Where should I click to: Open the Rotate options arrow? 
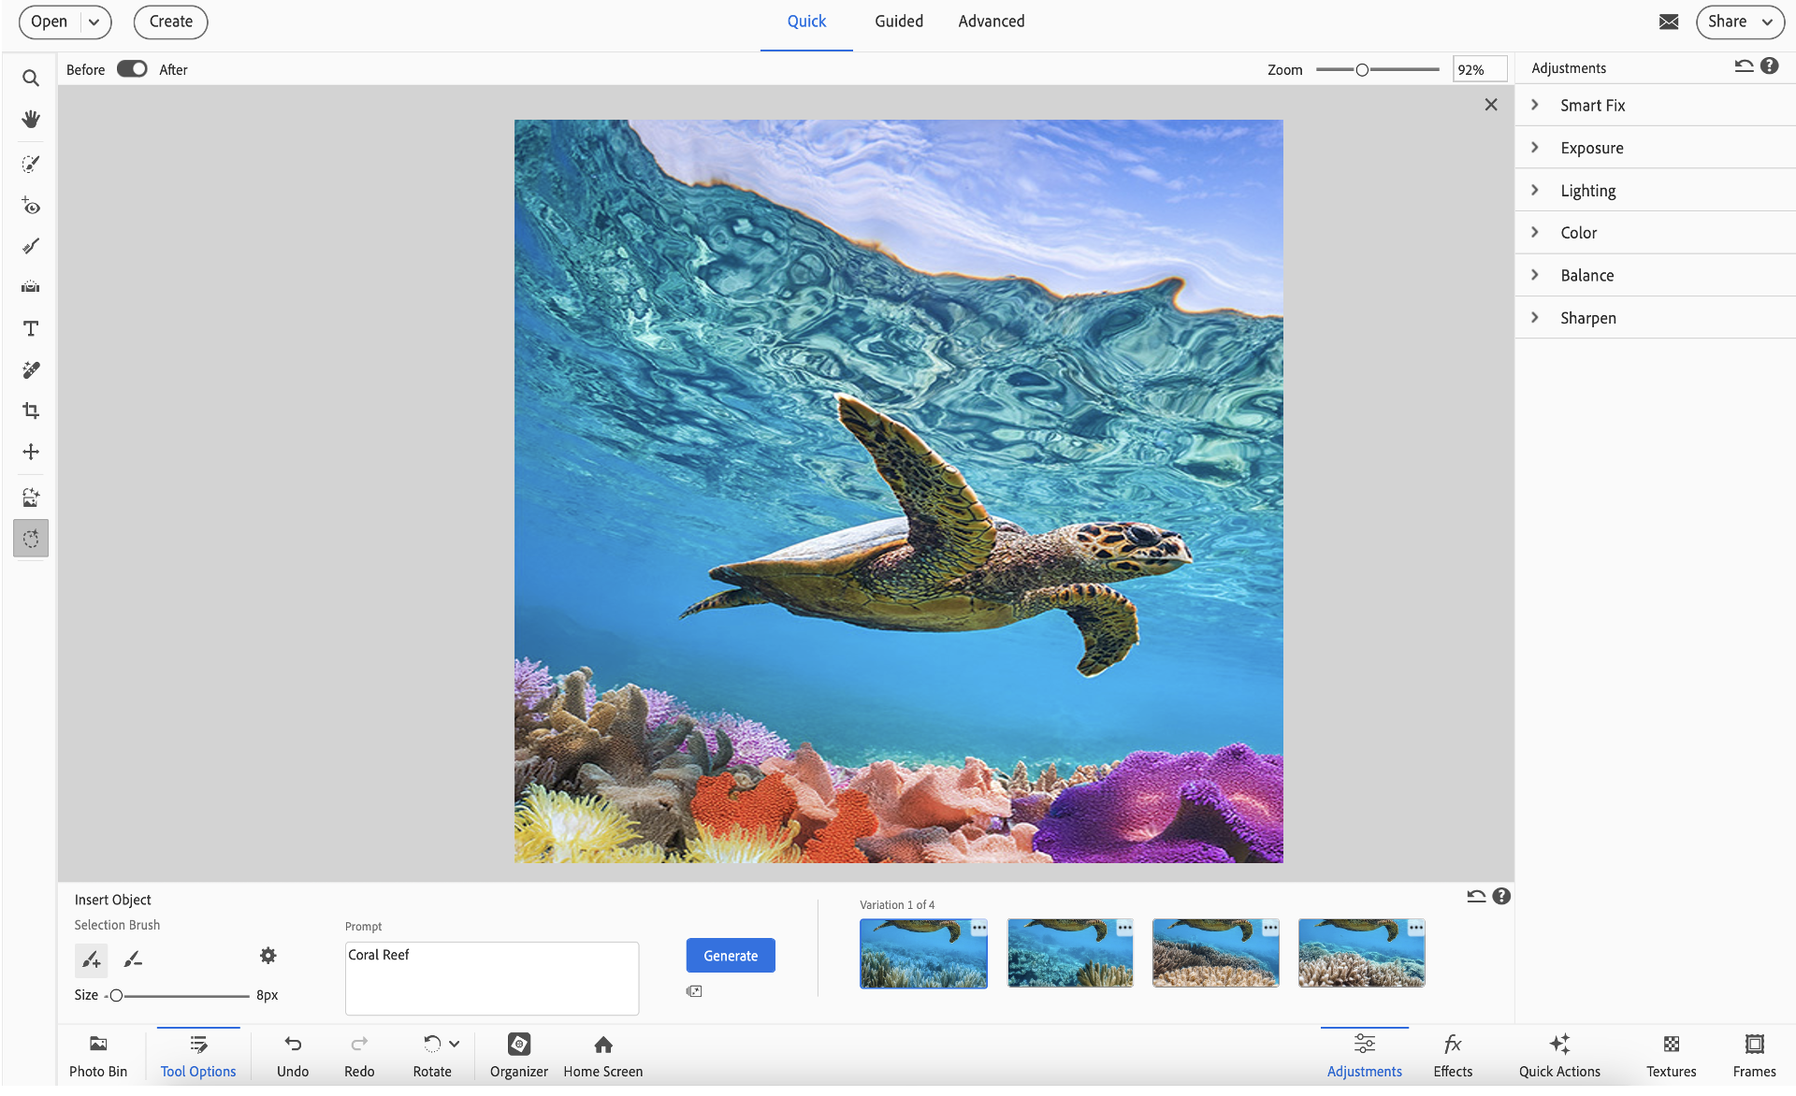click(455, 1044)
